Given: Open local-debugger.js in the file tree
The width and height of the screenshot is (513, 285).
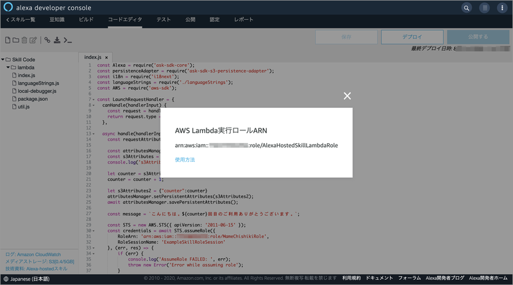Looking at the screenshot, I should pos(37,91).
